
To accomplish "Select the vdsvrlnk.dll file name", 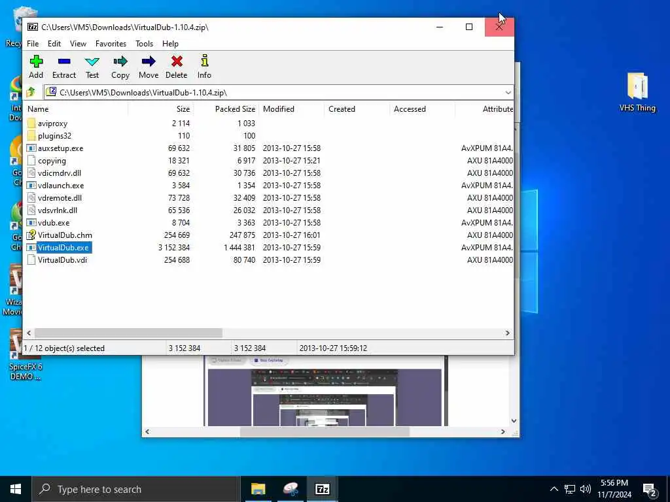I will 58,210.
